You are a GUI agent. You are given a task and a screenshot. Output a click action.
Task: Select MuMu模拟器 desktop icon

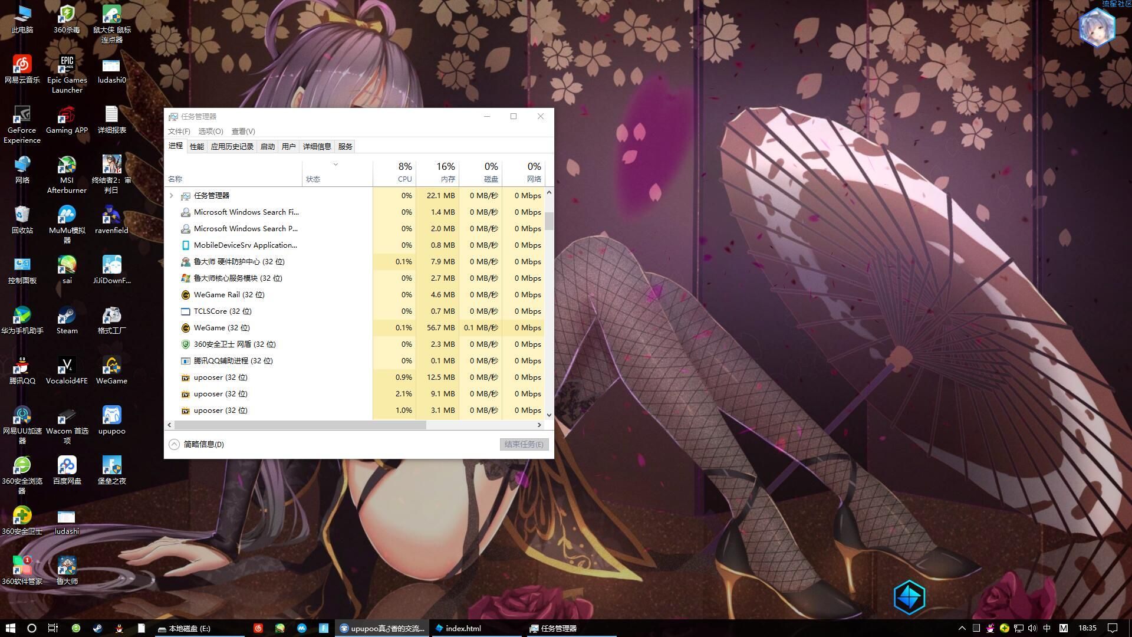67,224
